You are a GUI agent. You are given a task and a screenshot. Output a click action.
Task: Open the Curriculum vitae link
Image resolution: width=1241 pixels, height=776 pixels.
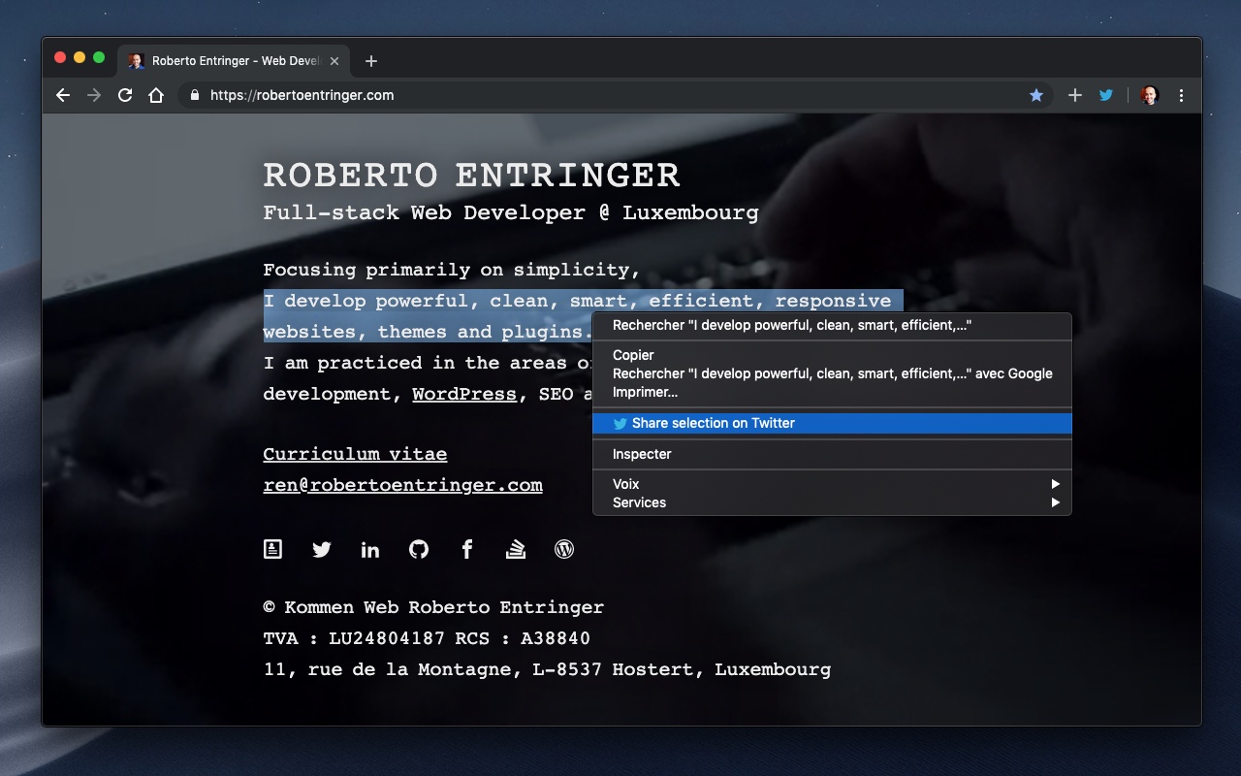[355, 454]
